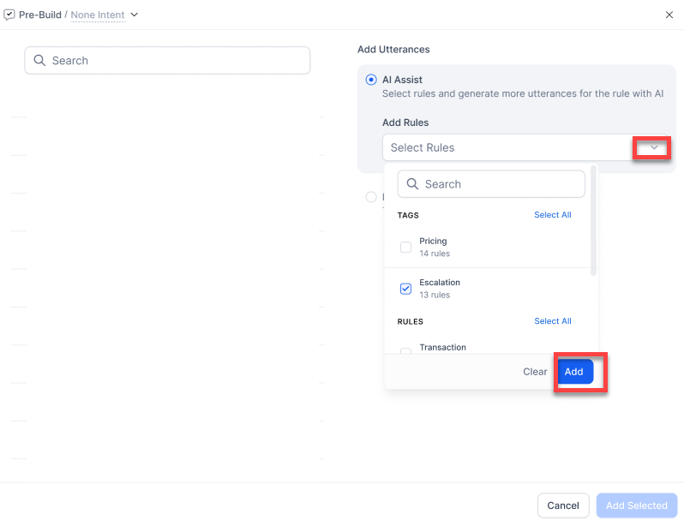Click Select All next to Rules
Screen dimensions: 684x526
tap(552, 321)
